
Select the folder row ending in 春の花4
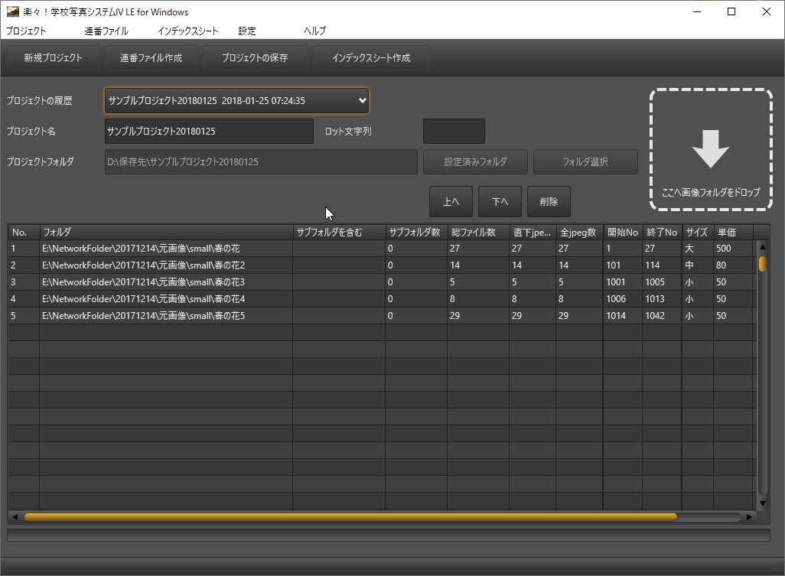(x=380, y=299)
